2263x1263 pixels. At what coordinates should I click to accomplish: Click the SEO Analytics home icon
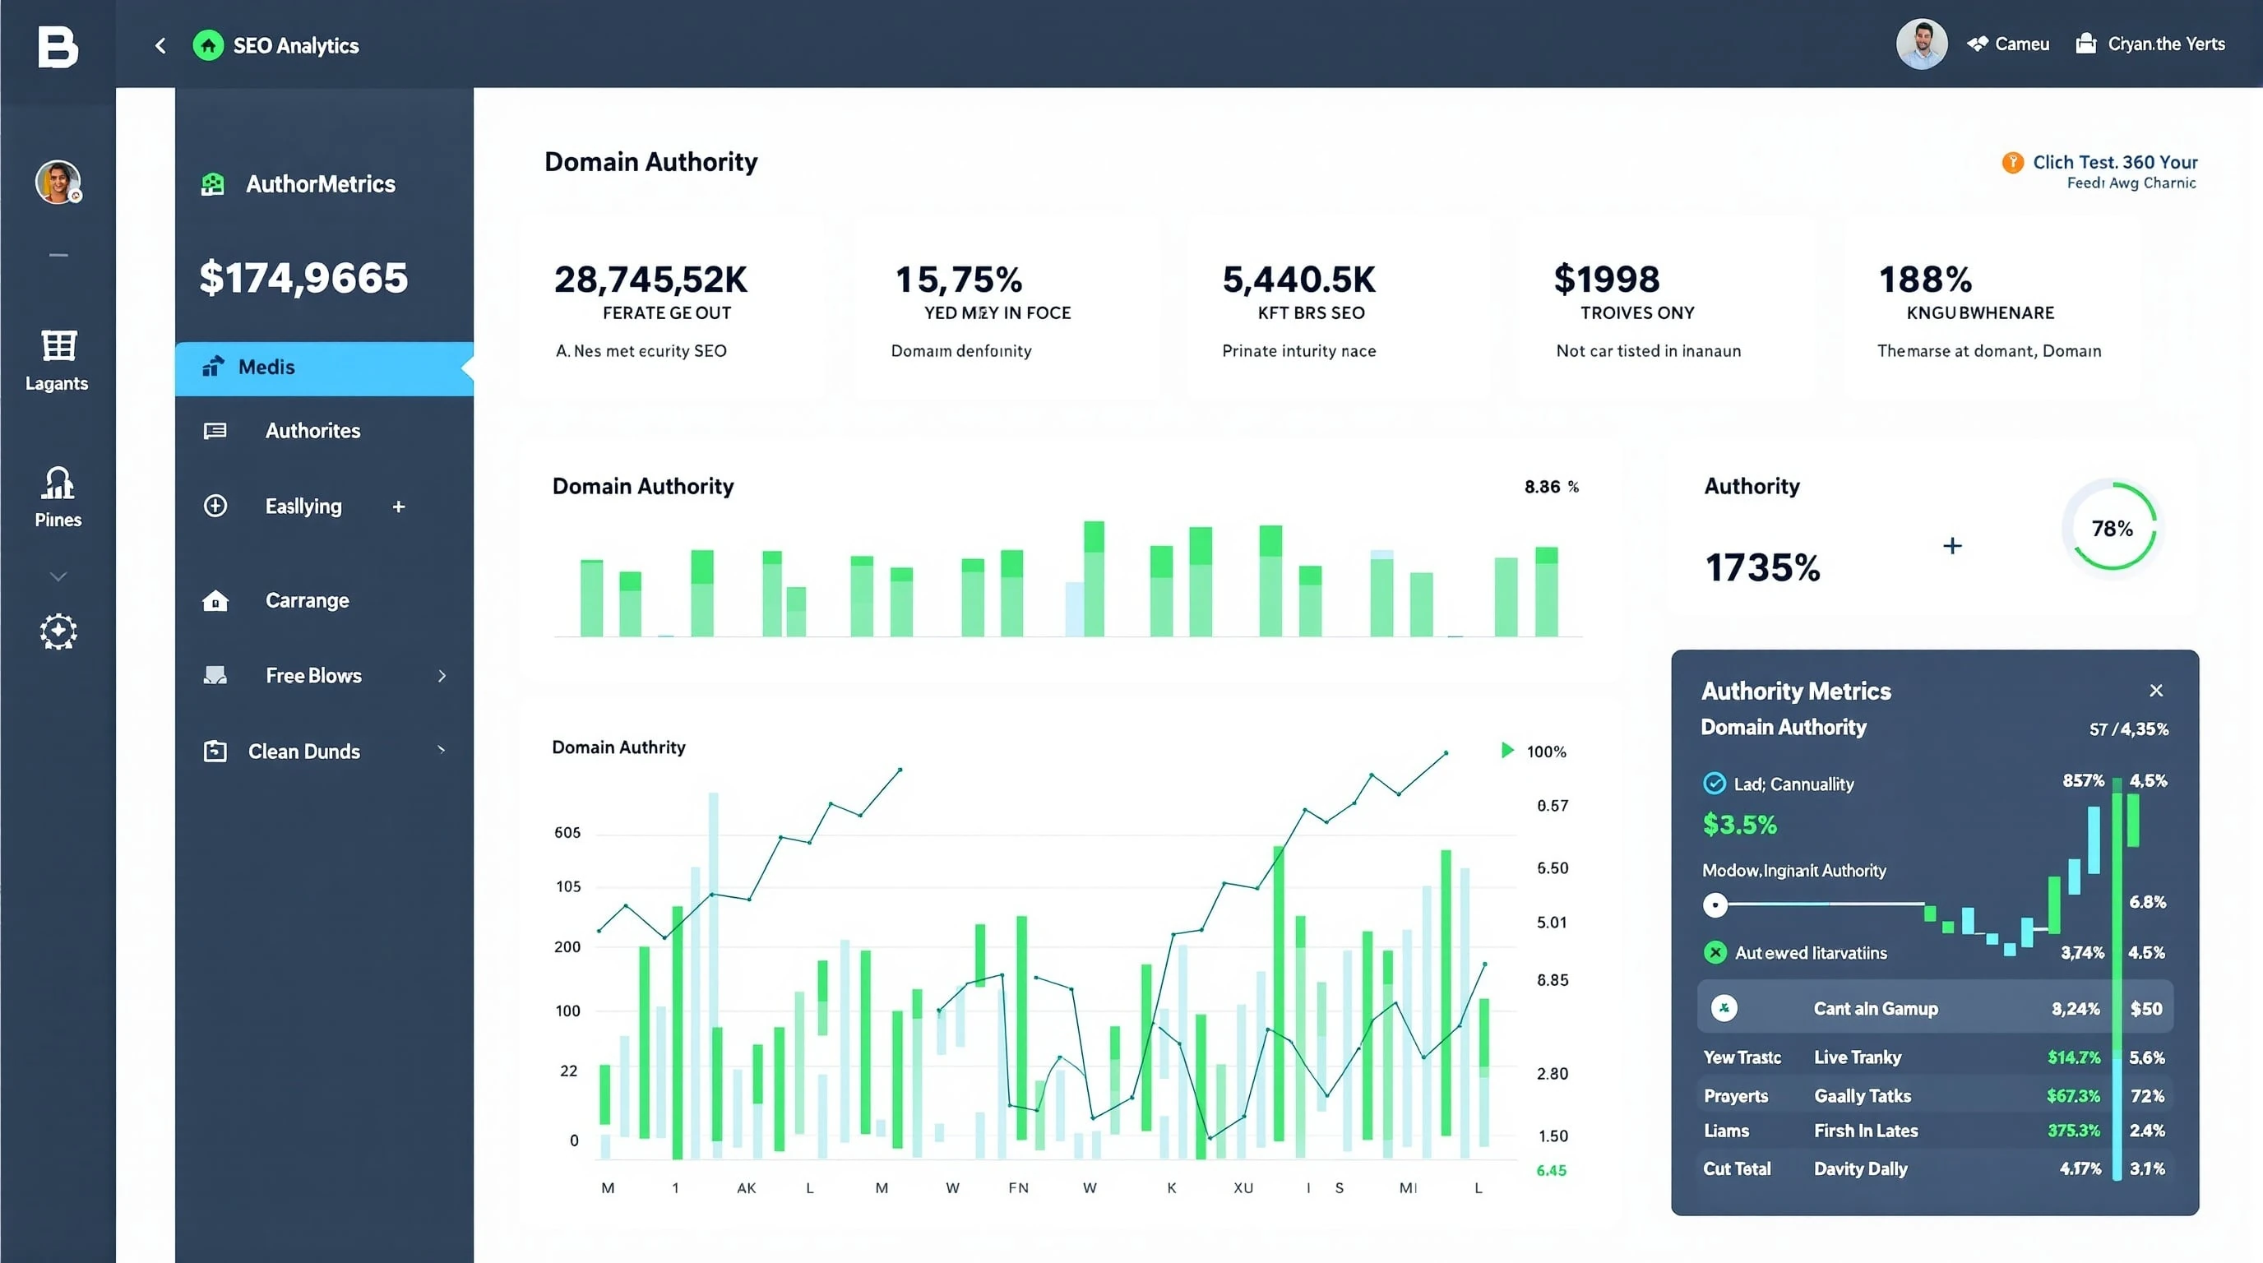(208, 44)
